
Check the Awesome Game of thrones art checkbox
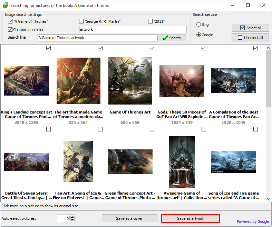click(x=204, y=129)
